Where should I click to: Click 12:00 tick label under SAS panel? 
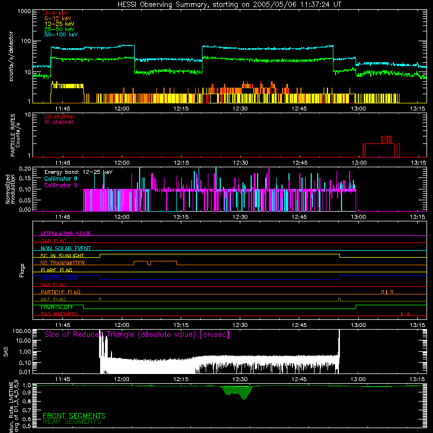point(122,379)
